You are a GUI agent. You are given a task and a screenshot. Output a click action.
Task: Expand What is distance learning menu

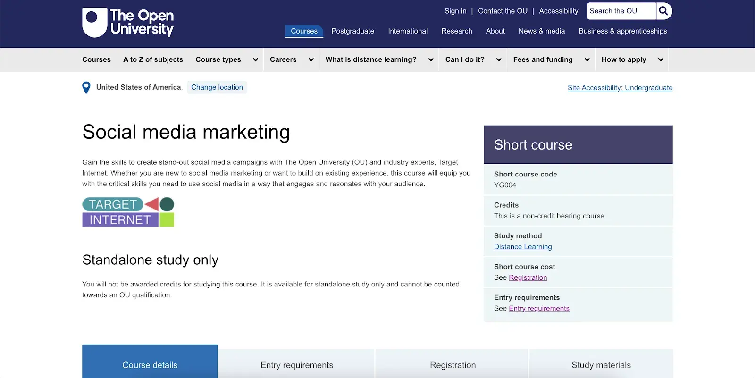[431, 60]
